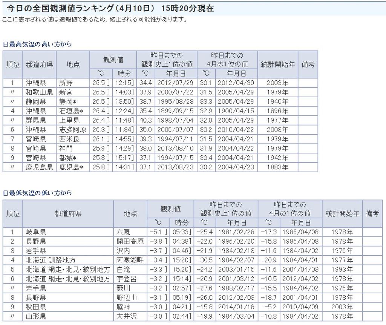Image resolution: width=386 pixels, height=325 pixels.
Task: Select the 開田高原 location cell
Action: [x=130, y=241]
